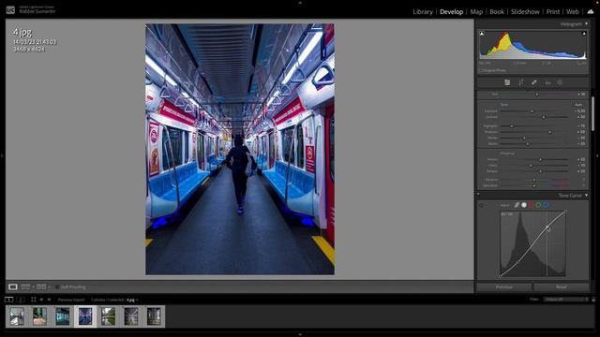Click the upper control point on the tone curve
Screen dimensions: 600x337
coord(547,227)
